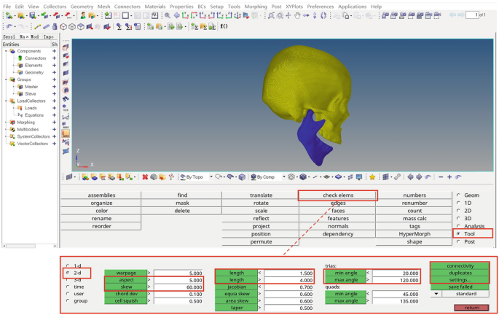Click the green aspect check button
Viewport: 499px width, 315px height.
[125, 280]
